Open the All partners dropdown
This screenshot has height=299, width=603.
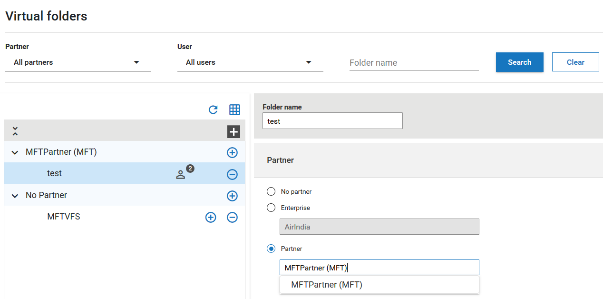(x=78, y=62)
